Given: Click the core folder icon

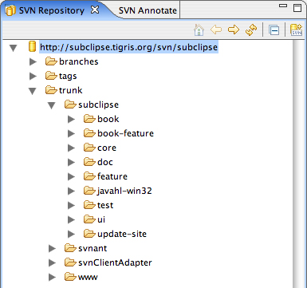Looking at the screenshot, I should point(89,148).
